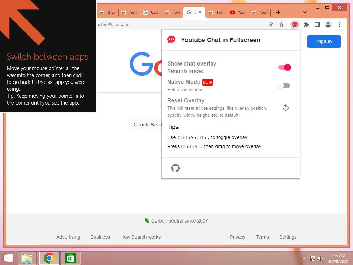Click Carbon neutral since 2007 link
This screenshot has height=265, width=353.
click(176, 221)
